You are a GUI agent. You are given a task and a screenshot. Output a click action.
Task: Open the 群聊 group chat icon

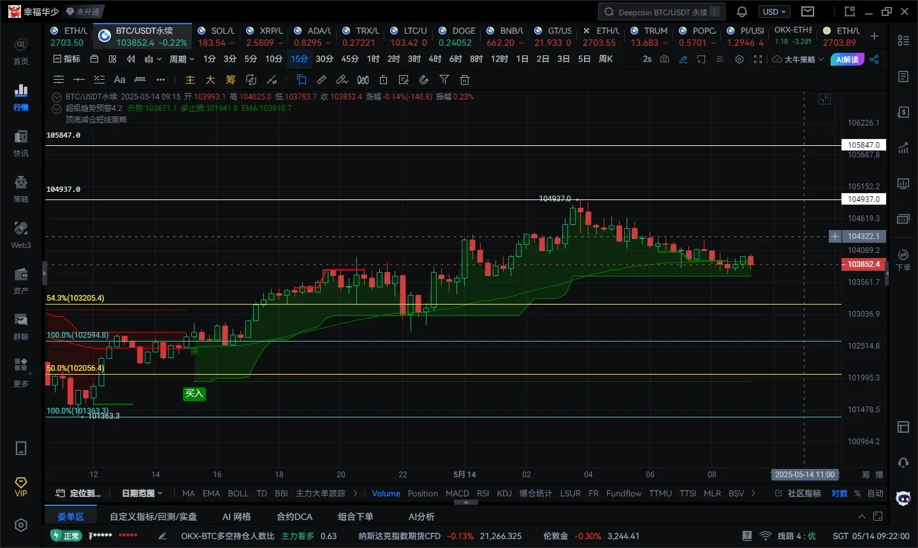coord(21,327)
